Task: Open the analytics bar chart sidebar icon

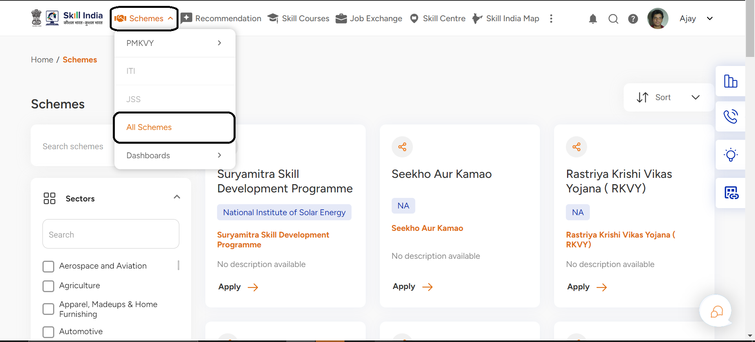Action: [x=731, y=81]
